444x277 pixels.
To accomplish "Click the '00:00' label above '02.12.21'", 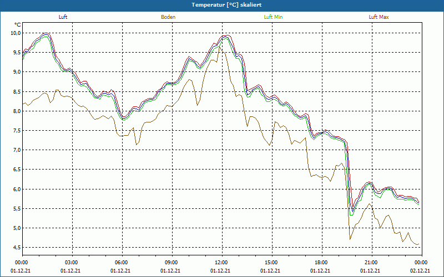I will click(x=420, y=263).
